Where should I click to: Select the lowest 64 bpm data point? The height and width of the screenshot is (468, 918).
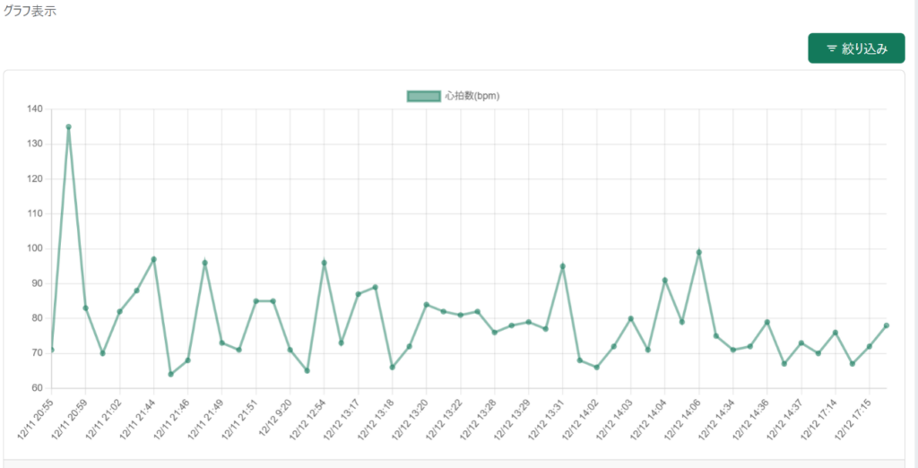pyautogui.click(x=170, y=374)
